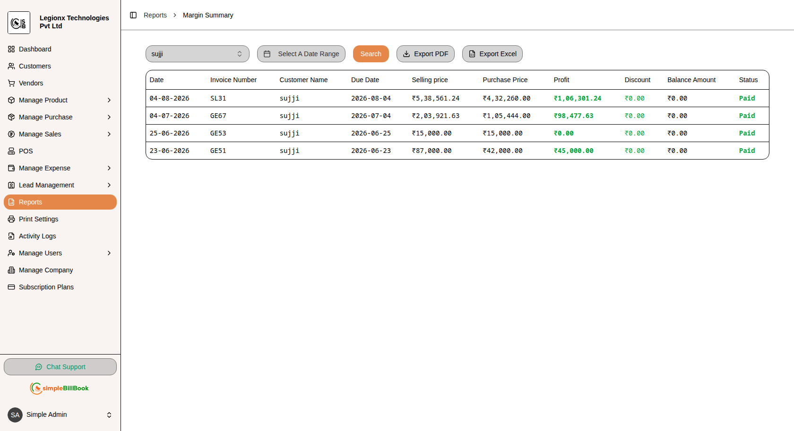The width and height of the screenshot is (794, 431).
Task: Expand Manage Purchase submenu chevron
Action: coord(109,117)
